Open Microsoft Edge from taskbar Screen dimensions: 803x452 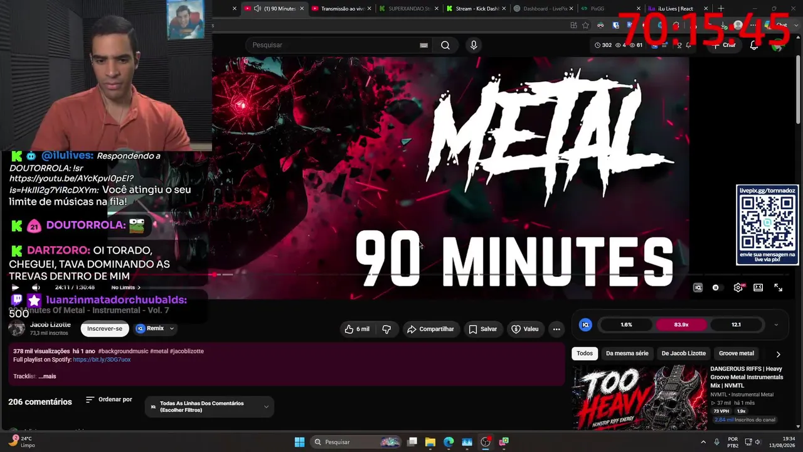click(449, 442)
